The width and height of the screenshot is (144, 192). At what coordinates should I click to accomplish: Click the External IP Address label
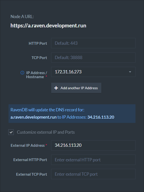tap(28, 146)
